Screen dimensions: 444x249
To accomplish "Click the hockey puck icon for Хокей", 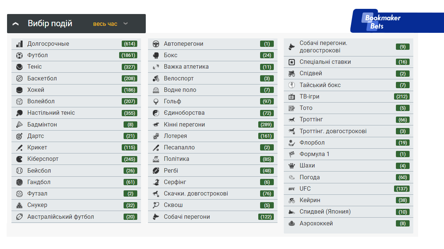I will 19,90.
